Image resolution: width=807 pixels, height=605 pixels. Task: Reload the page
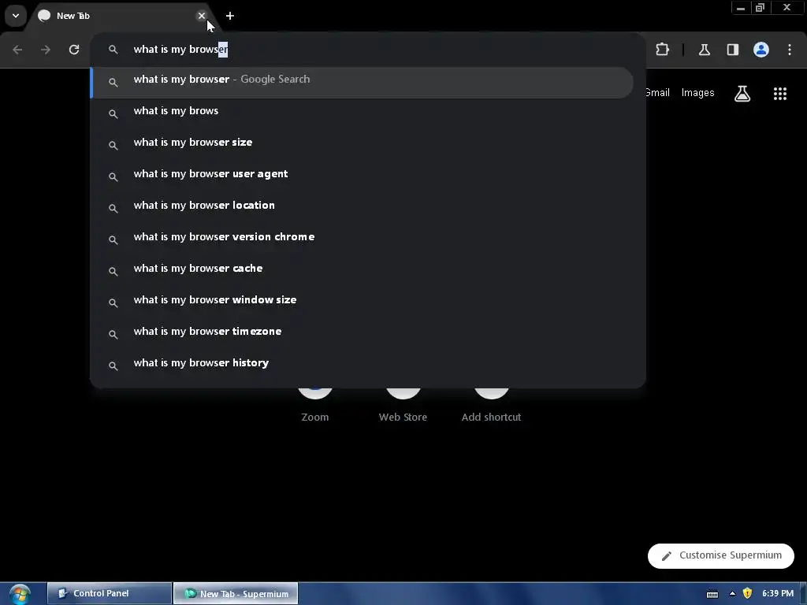pyautogui.click(x=74, y=50)
